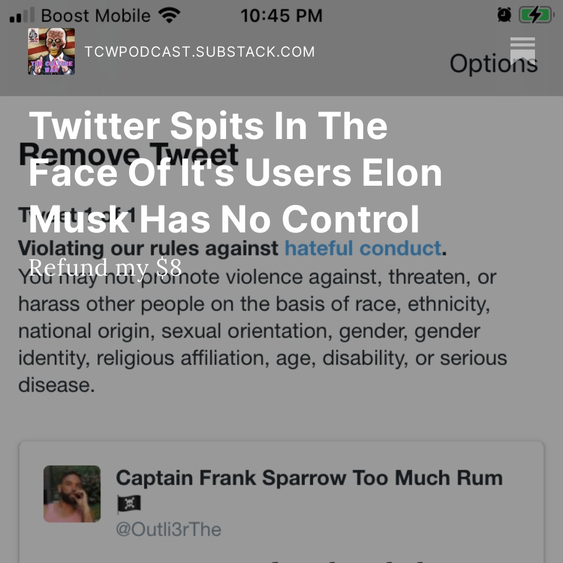Open the Twitter Spits In The Face headline
Screen dimensions: 563x563
pos(234,171)
